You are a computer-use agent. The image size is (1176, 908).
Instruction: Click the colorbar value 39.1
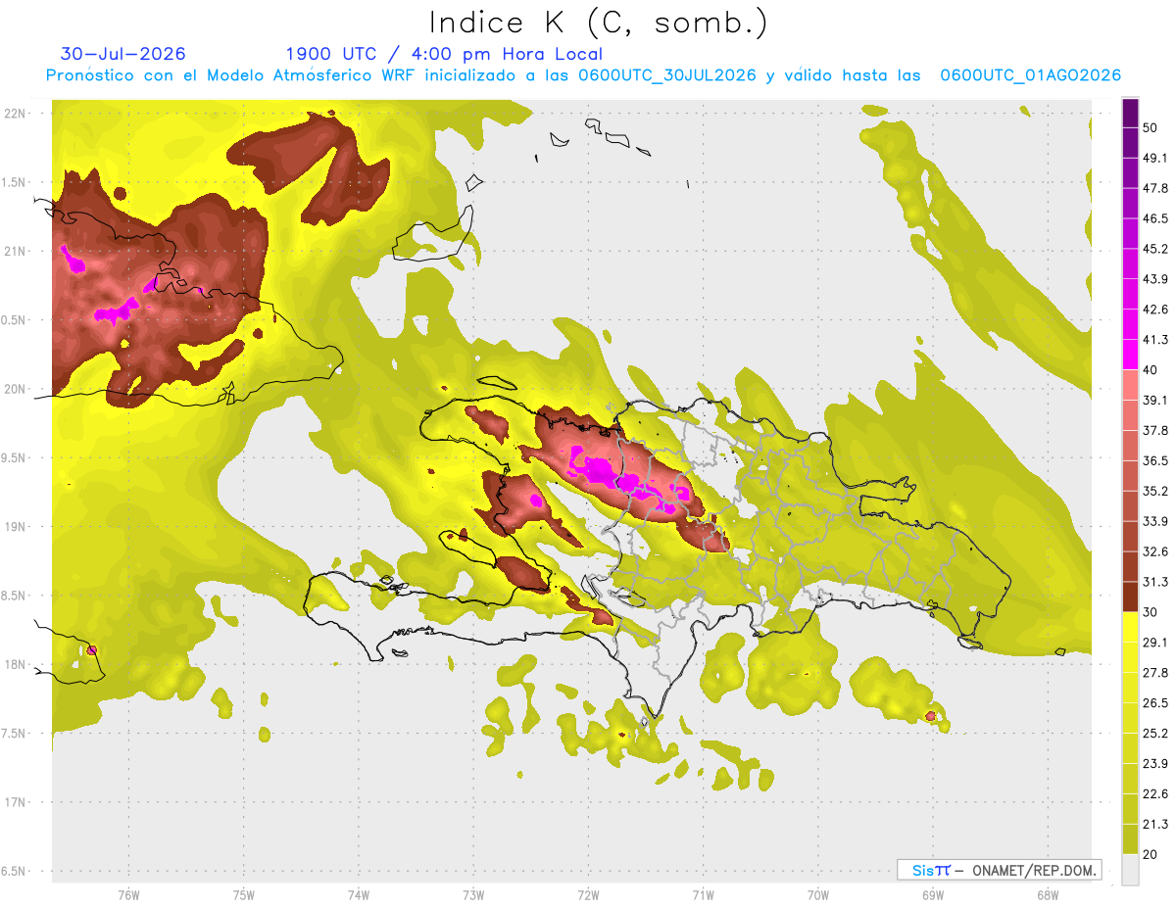(x=1154, y=400)
